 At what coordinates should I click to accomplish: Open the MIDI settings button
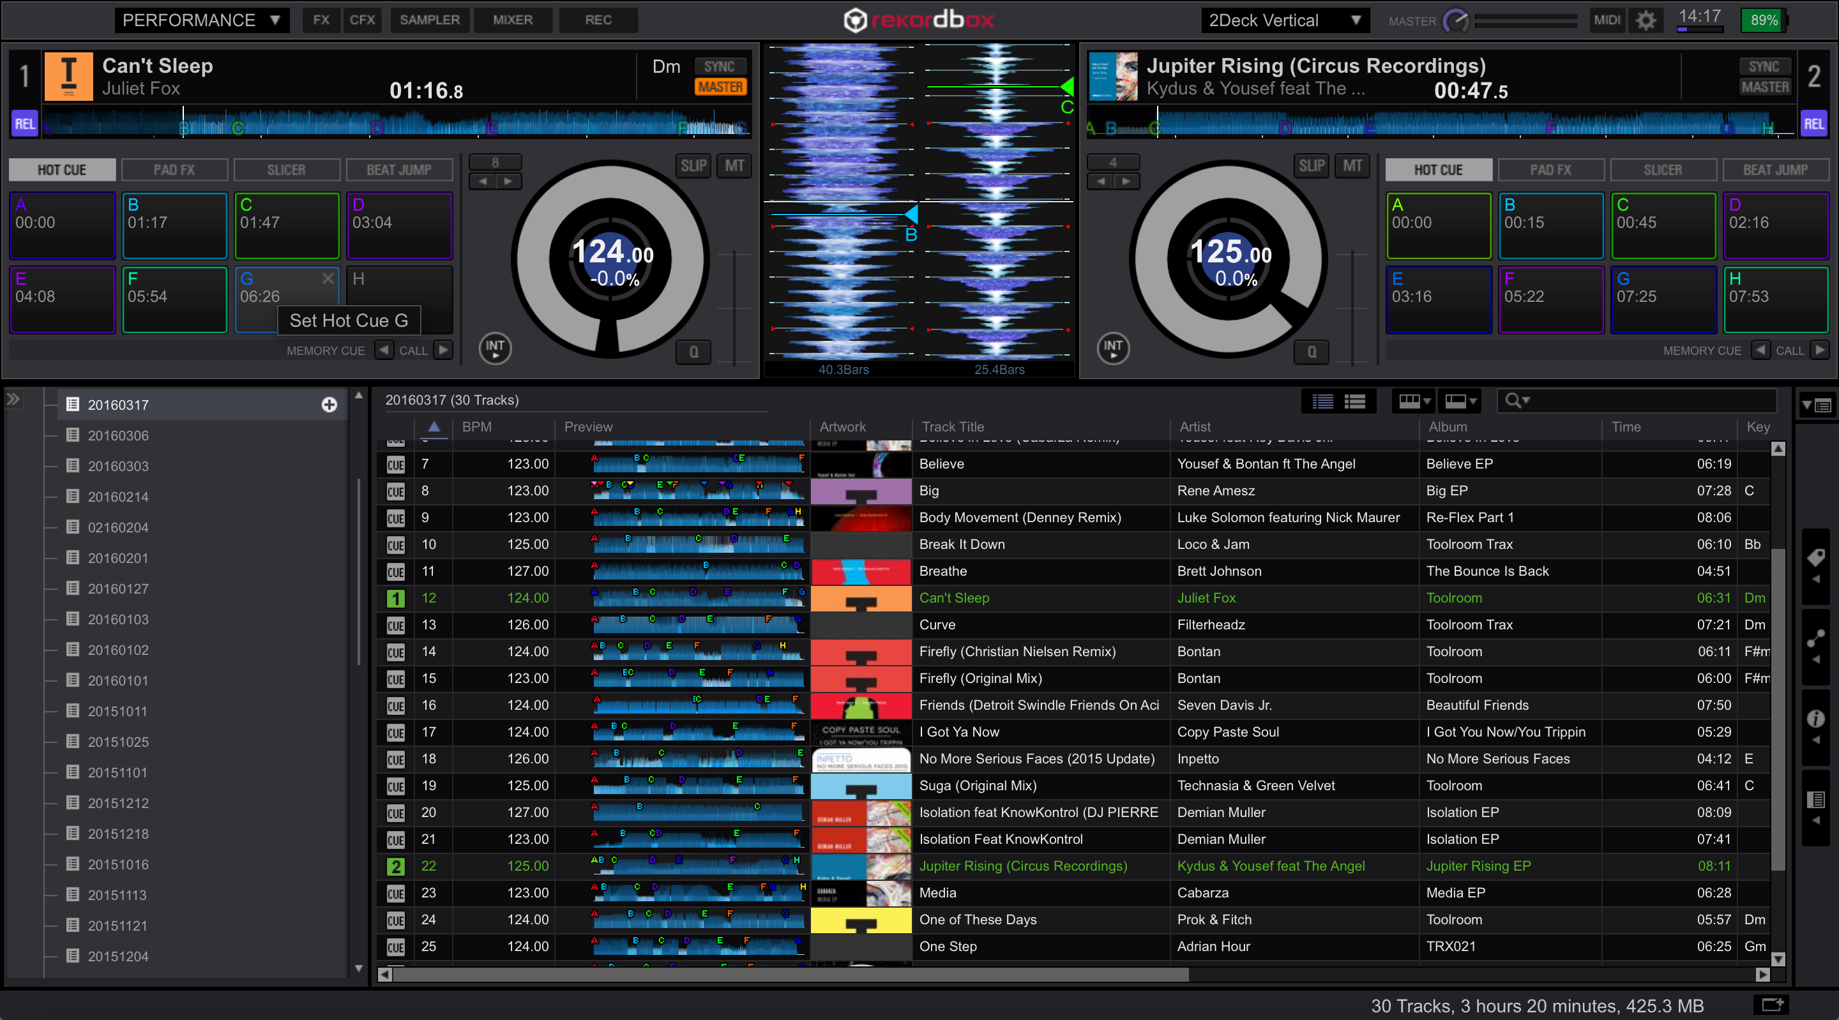pyautogui.click(x=1607, y=20)
